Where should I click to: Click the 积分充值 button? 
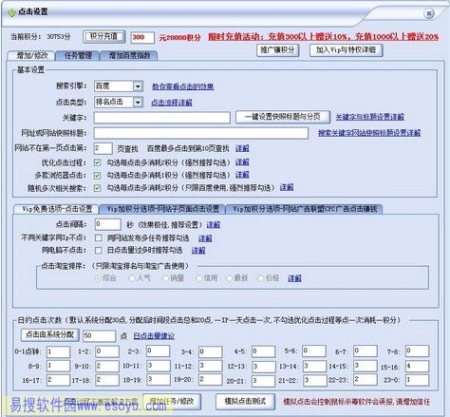point(104,36)
